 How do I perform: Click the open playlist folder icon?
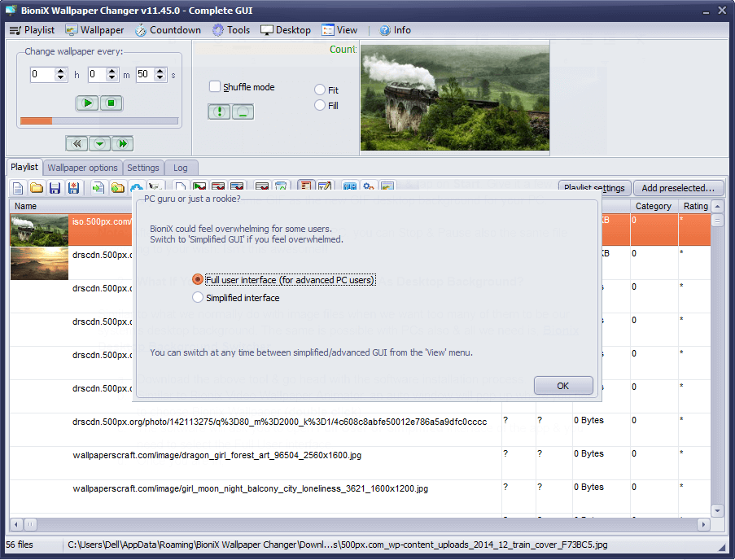click(36, 188)
